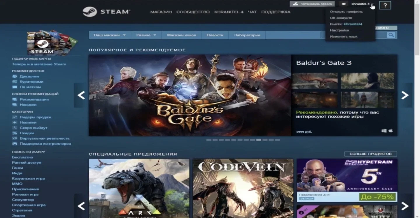Open the Baldur's Gate featured banner image

[x=190, y=95]
